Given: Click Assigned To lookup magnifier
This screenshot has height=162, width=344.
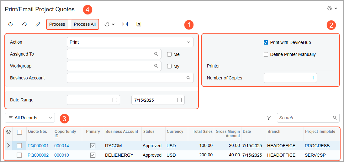Looking at the screenshot, I should coord(156,54).
